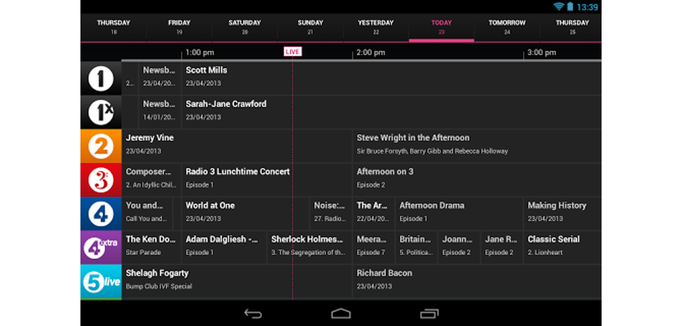The width and height of the screenshot is (682, 326).
Task: Select the BBC Radio 1Xtra station logo
Action: coord(101,112)
